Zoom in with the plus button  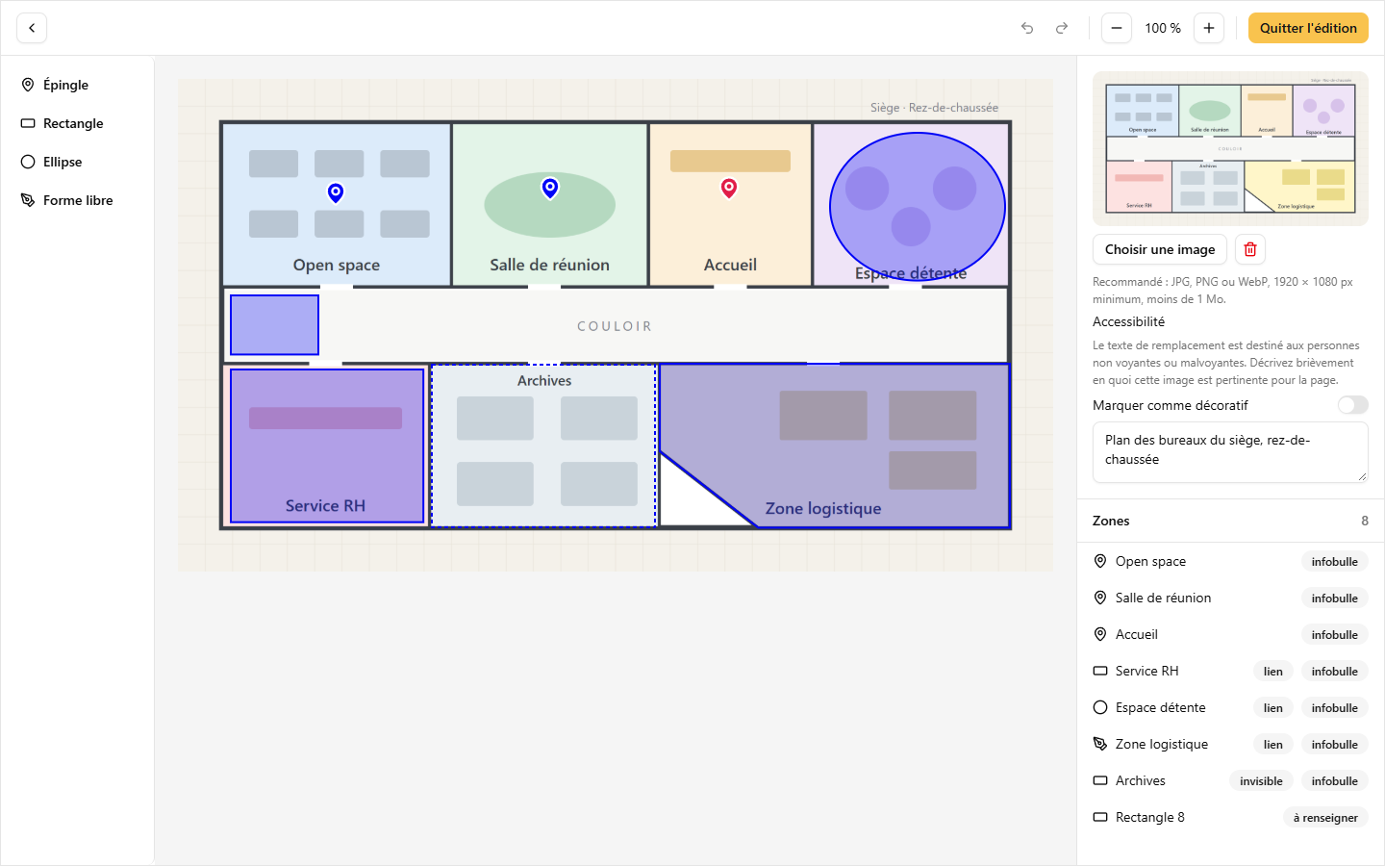point(1209,28)
